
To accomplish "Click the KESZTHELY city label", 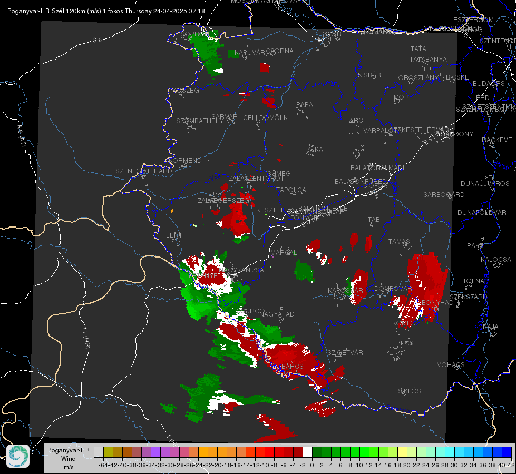I will click(275, 210).
